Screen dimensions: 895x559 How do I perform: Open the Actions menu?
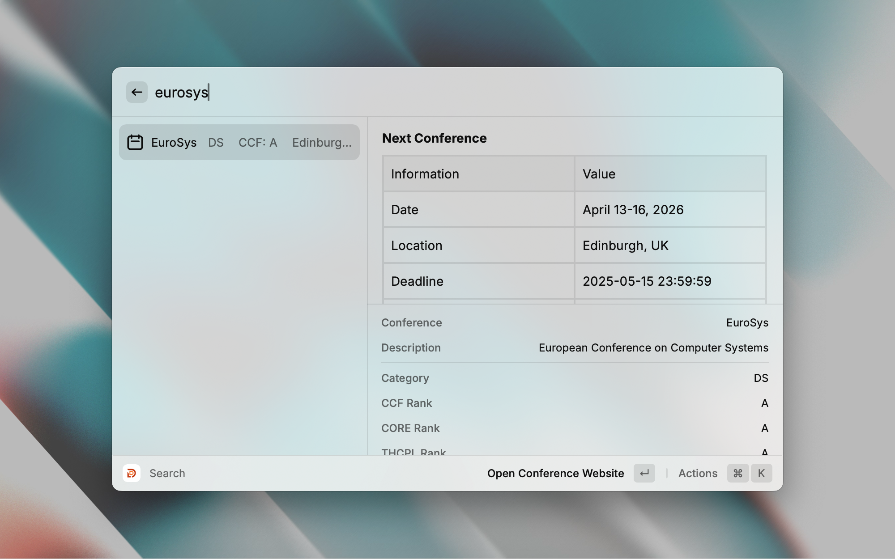(697, 473)
